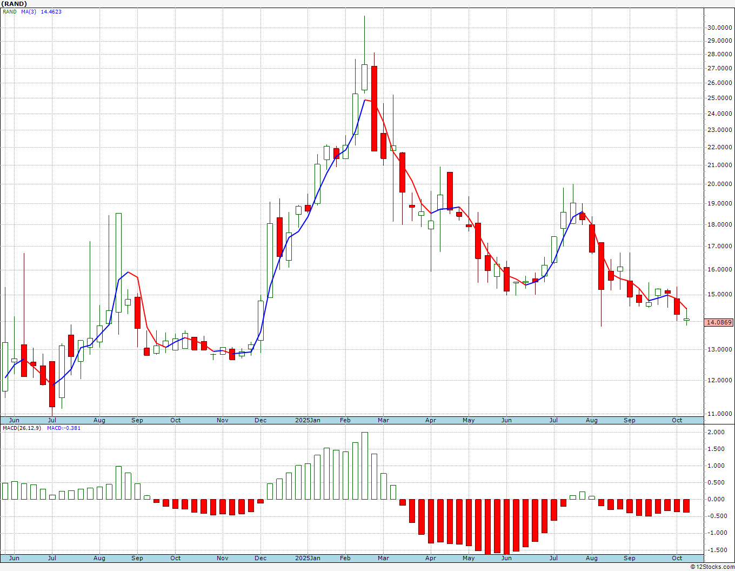735x571 pixels.
Task: Select Nov on the MACD date axis
Action: pos(222,558)
